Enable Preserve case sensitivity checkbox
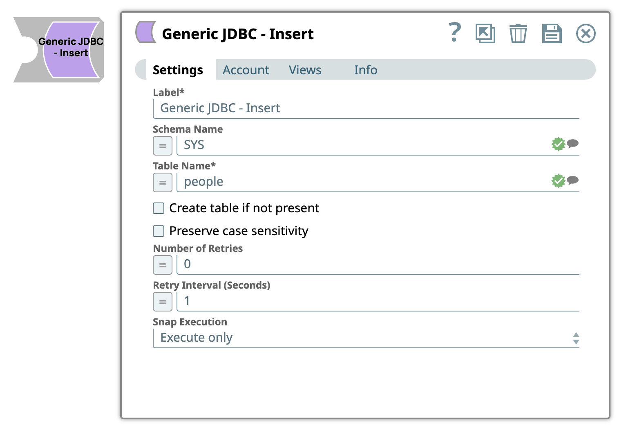Screen dimensions: 626x436 click(159, 231)
